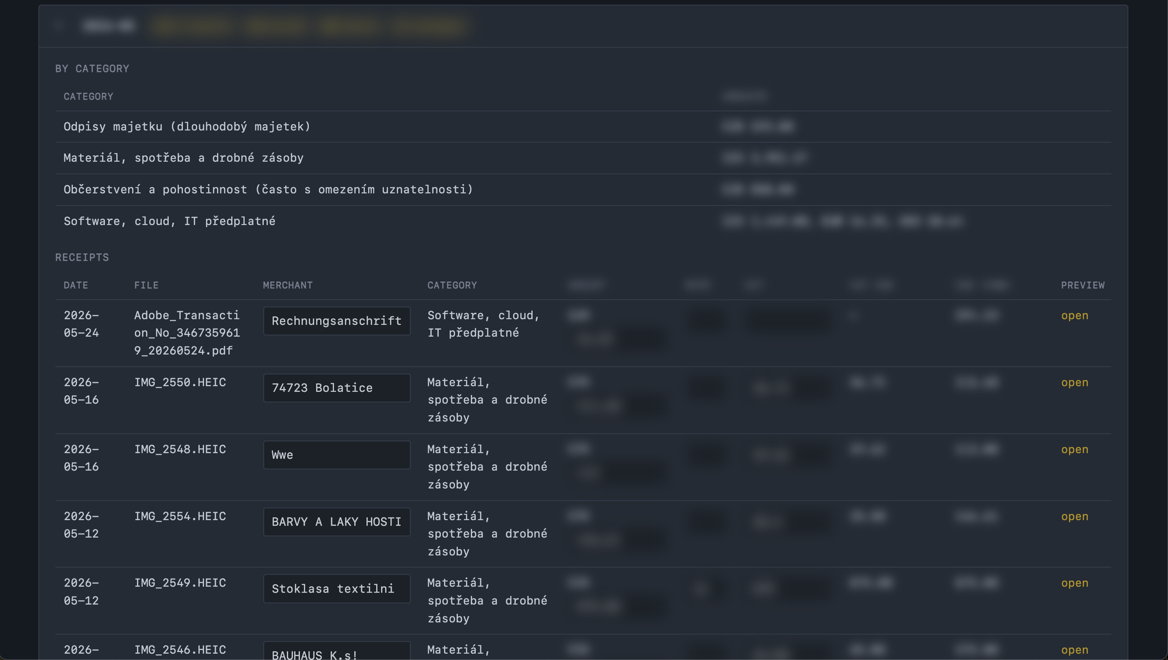Click the date 2026-05-24

point(81,325)
